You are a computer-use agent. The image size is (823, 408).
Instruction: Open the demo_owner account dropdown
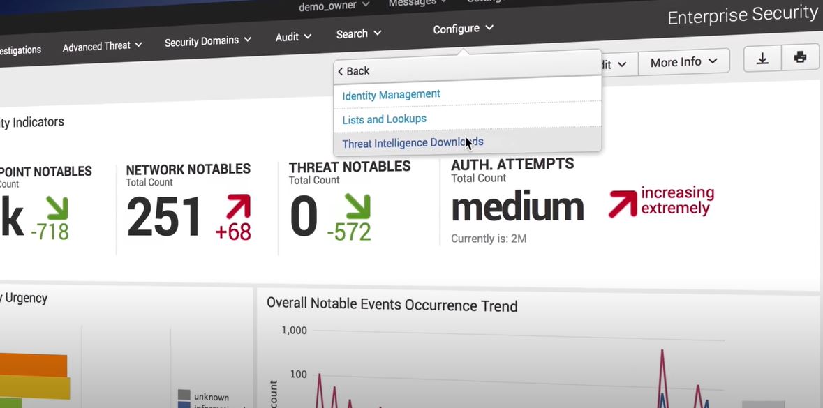point(334,6)
